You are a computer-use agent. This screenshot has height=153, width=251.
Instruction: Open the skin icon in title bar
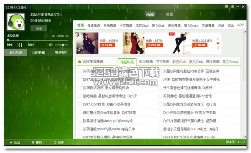pos(227,7)
